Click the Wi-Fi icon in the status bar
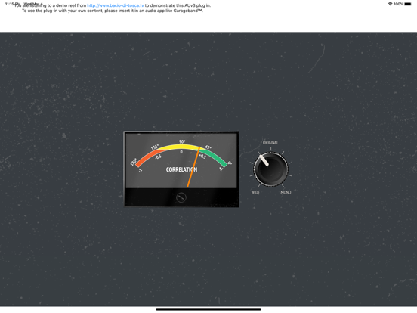Image resolution: width=417 pixels, height=313 pixels. [x=390, y=4]
